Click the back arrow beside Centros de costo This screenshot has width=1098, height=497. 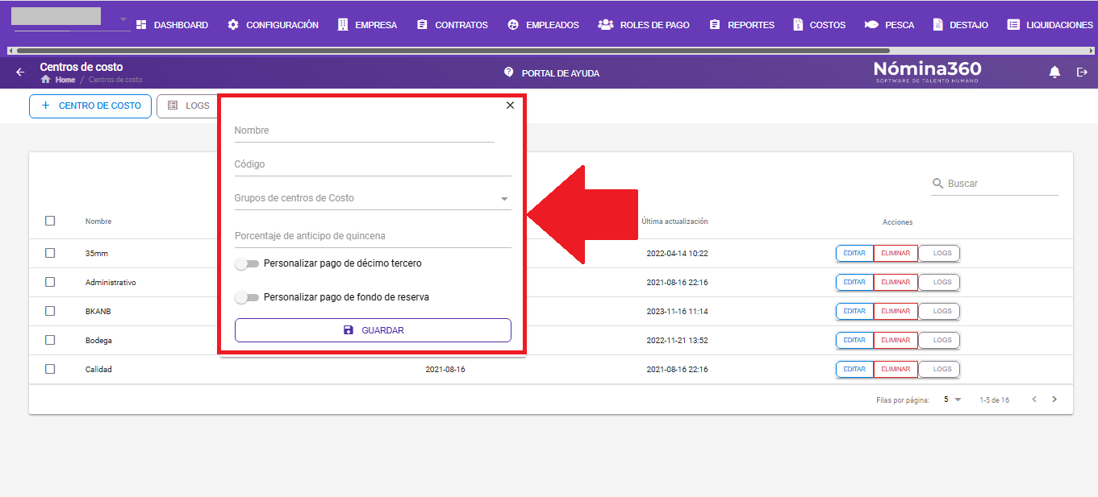click(20, 72)
